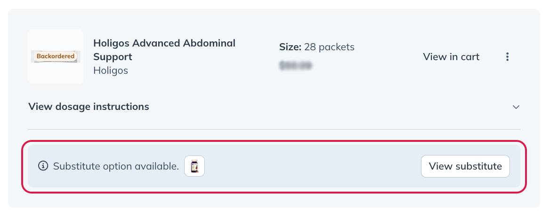Image resolution: width=550 pixels, height=217 pixels.
Task: Click the bold "Size:" label
Action: [290, 47]
